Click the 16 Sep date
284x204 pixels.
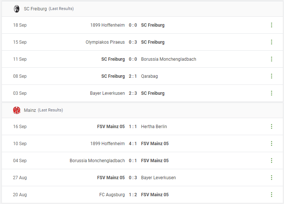(20, 126)
